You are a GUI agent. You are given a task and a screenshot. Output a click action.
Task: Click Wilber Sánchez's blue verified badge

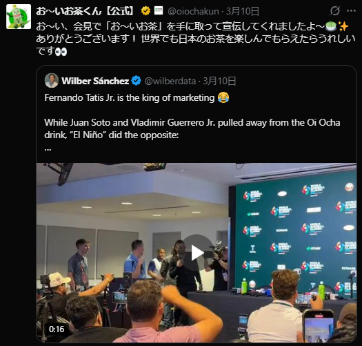137,81
